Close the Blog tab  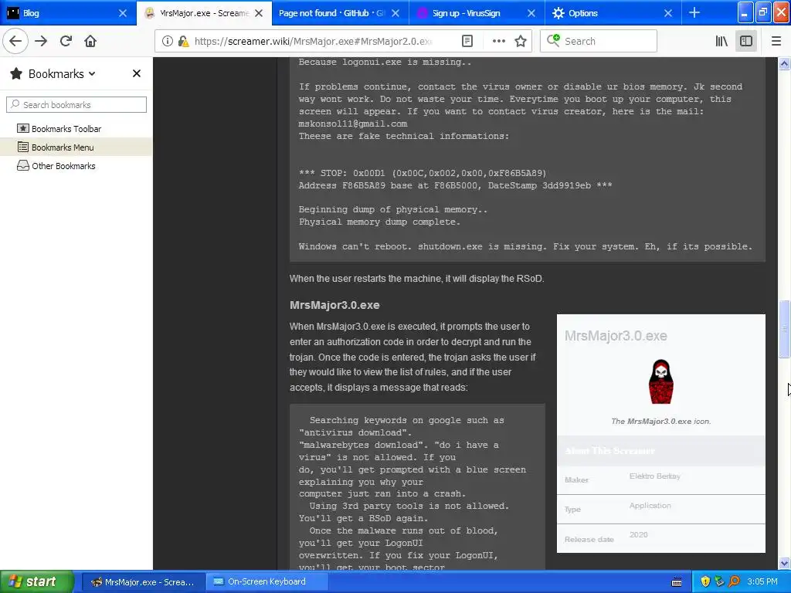click(123, 13)
